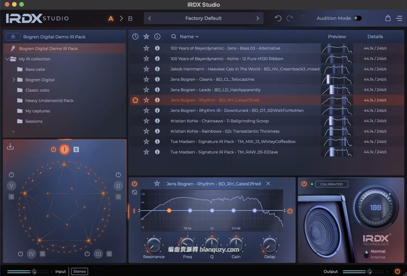Click the pentagon slot icon on GatesOfHell row
This screenshot has width=407, height=276.
[x=135, y=100]
